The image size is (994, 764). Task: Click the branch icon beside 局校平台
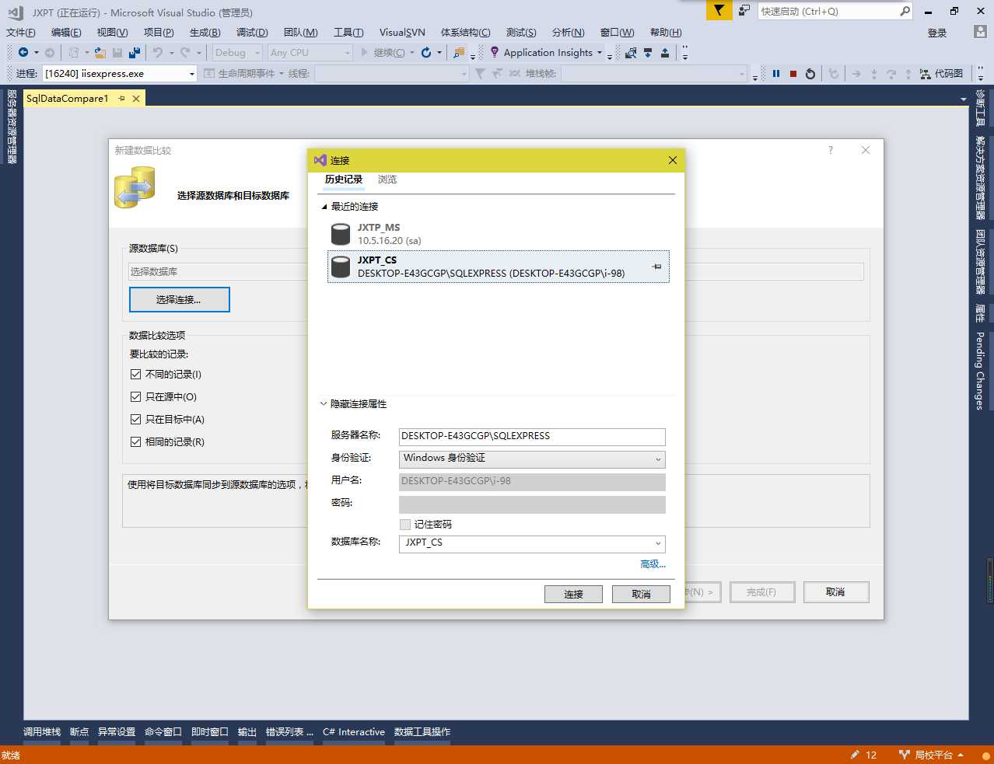tap(904, 755)
